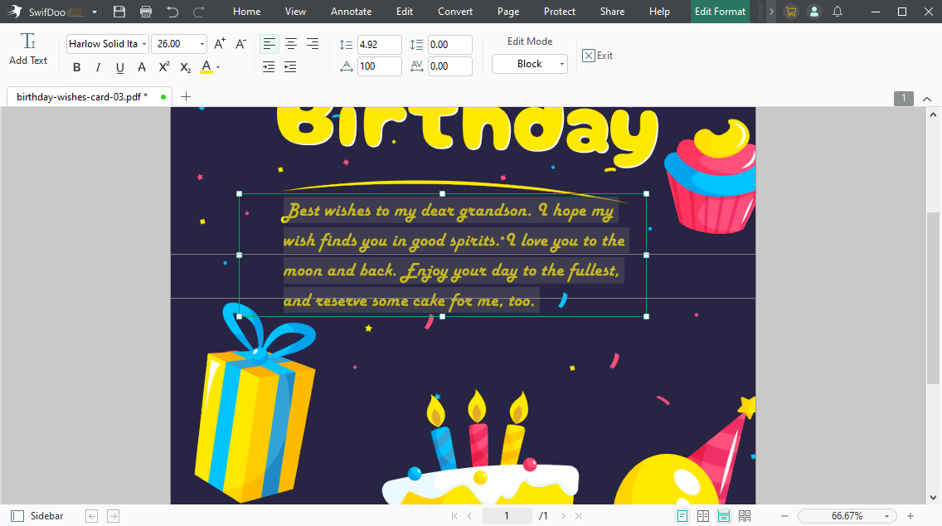Image resolution: width=942 pixels, height=526 pixels.
Task: Click the Save icon in title bar
Action: [x=119, y=12]
